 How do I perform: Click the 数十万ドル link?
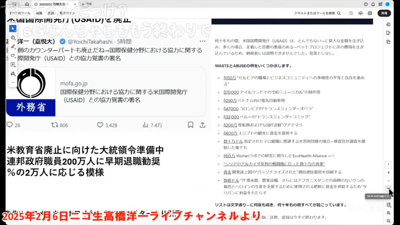pyautogui.click(x=233, y=141)
